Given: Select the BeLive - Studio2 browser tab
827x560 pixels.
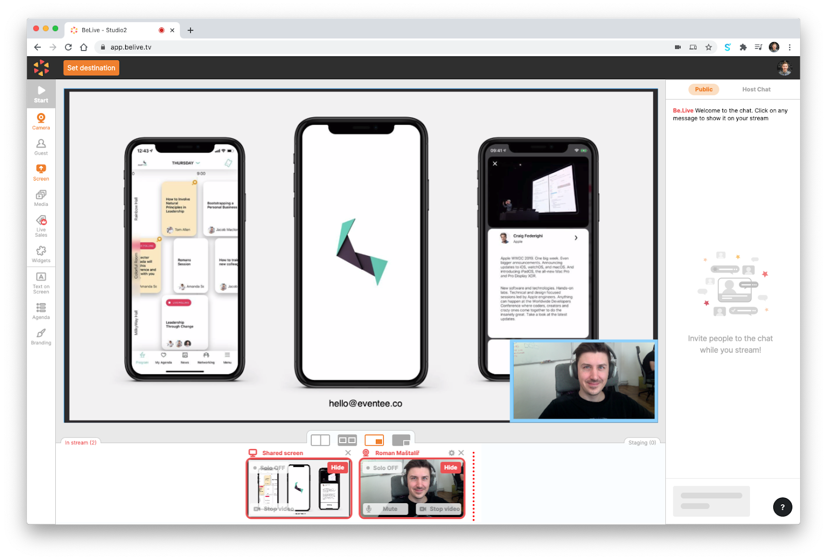Looking at the screenshot, I should coord(122,30).
